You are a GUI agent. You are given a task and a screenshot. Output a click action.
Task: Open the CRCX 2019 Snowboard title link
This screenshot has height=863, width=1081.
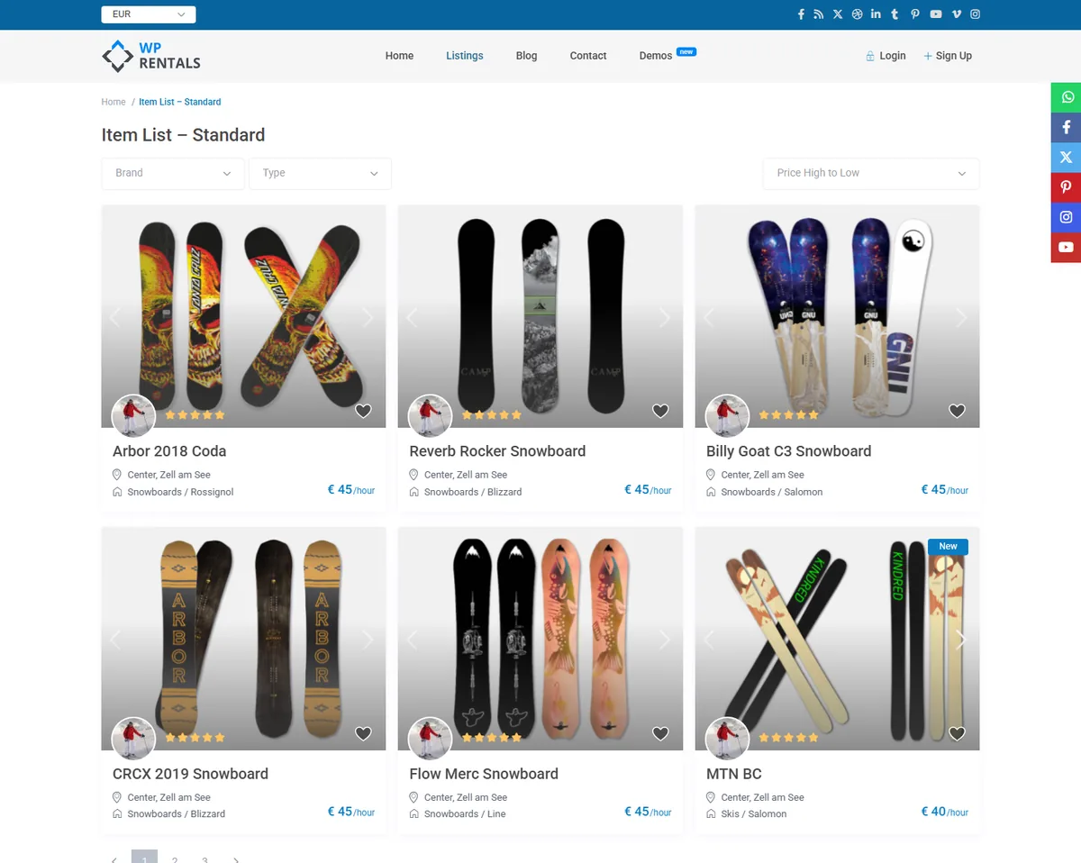point(190,774)
